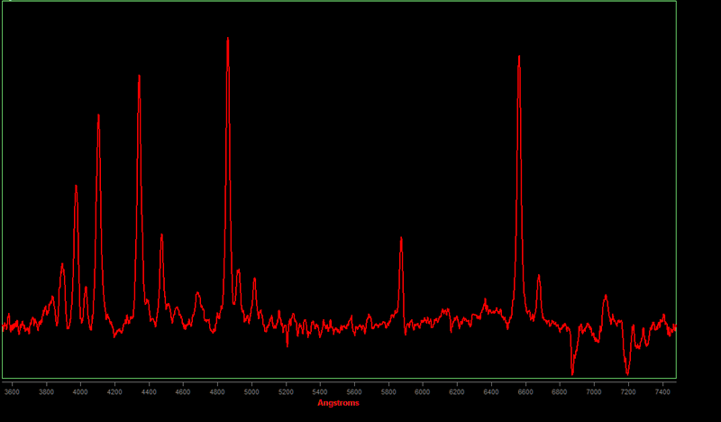This screenshot has width=721, height=422.
Task: Click the 5400 axis tick label
Action: [x=320, y=392]
